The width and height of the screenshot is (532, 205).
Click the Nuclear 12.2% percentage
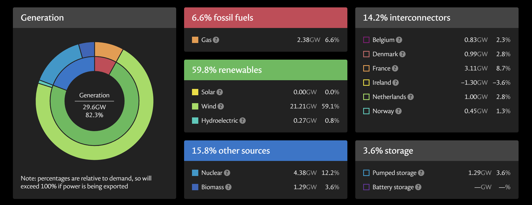(331, 173)
